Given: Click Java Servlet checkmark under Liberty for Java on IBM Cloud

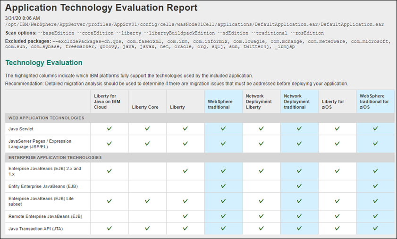Looking at the screenshot, I should (109, 129).
